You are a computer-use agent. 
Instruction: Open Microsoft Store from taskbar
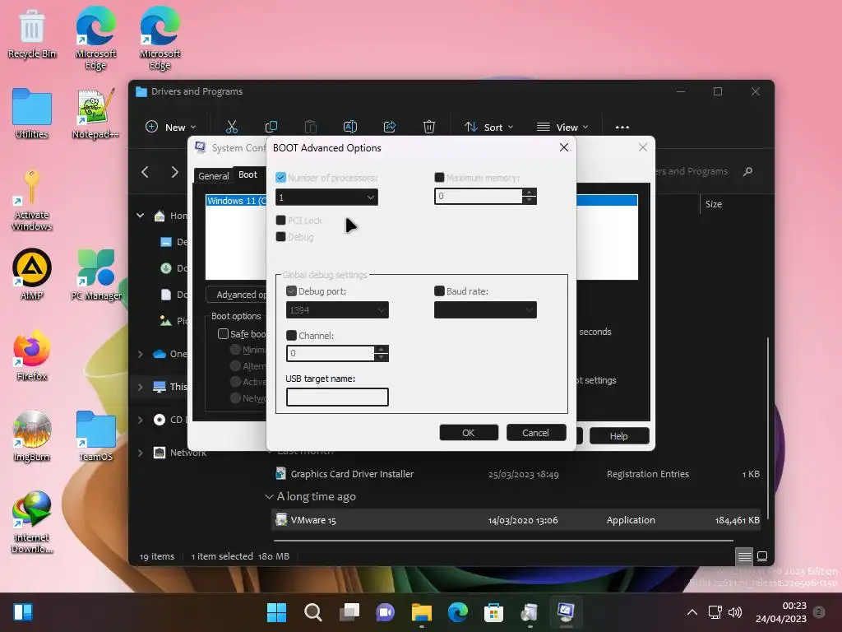click(493, 612)
